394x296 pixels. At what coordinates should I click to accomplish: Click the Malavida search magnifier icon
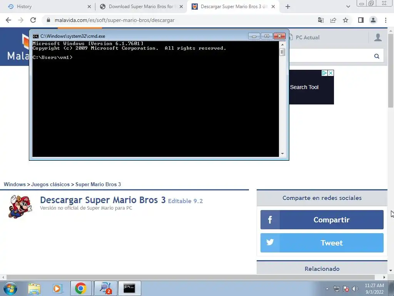(377, 56)
